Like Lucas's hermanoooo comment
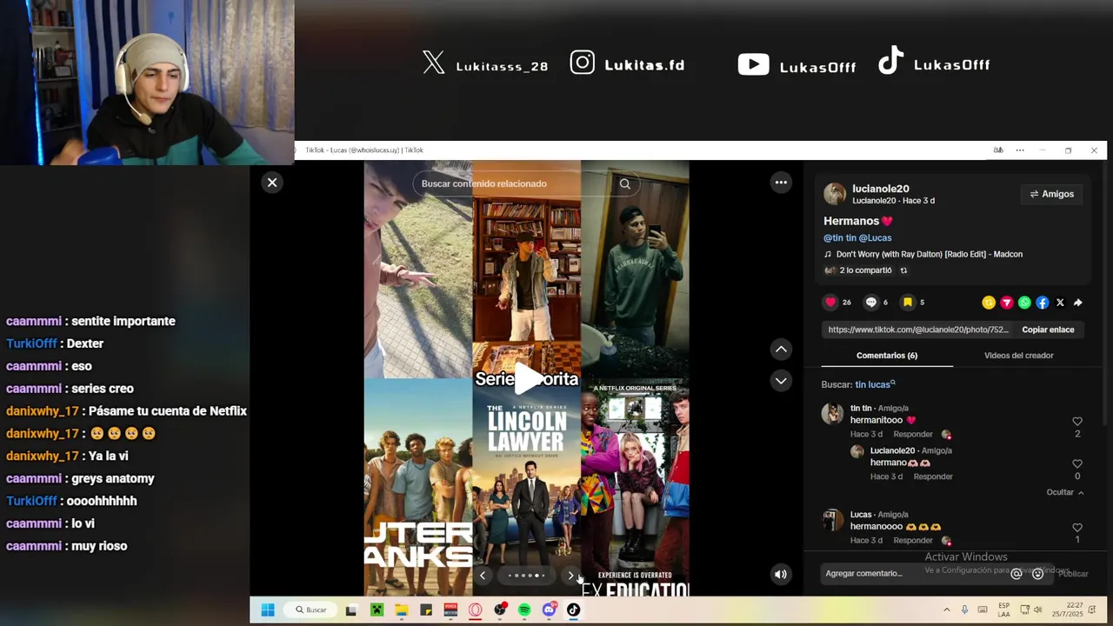Image resolution: width=1113 pixels, height=626 pixels. click(x=1077, y=528)
